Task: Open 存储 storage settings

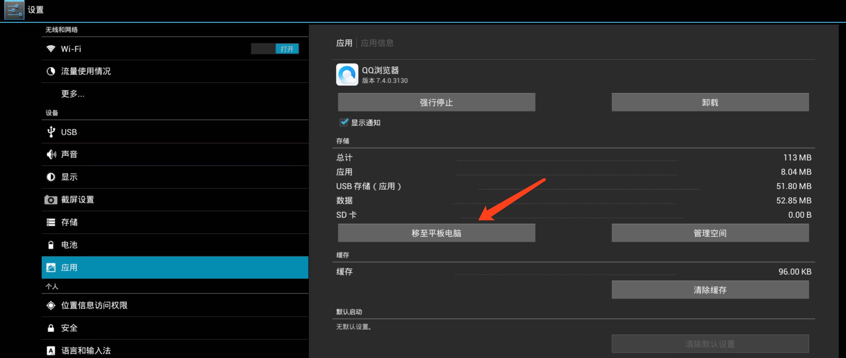Action: (x=175, y=222)
